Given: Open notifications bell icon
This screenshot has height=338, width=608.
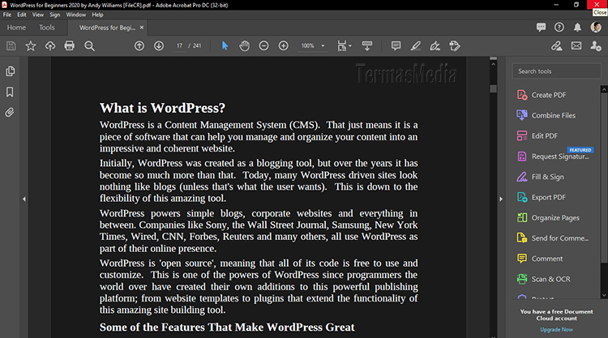Looking at the screenshot, I should [x=577, y=27].
